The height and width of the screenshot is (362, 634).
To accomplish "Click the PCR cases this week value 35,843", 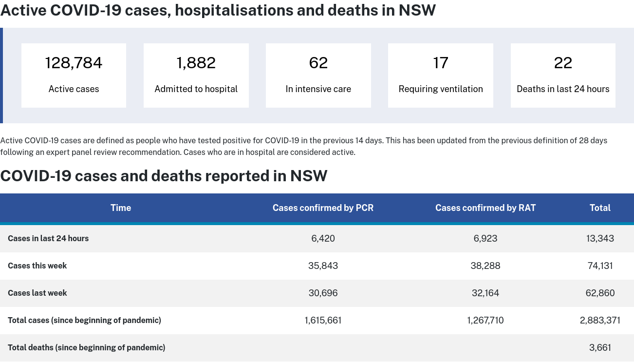I will (x=323, y=266).
